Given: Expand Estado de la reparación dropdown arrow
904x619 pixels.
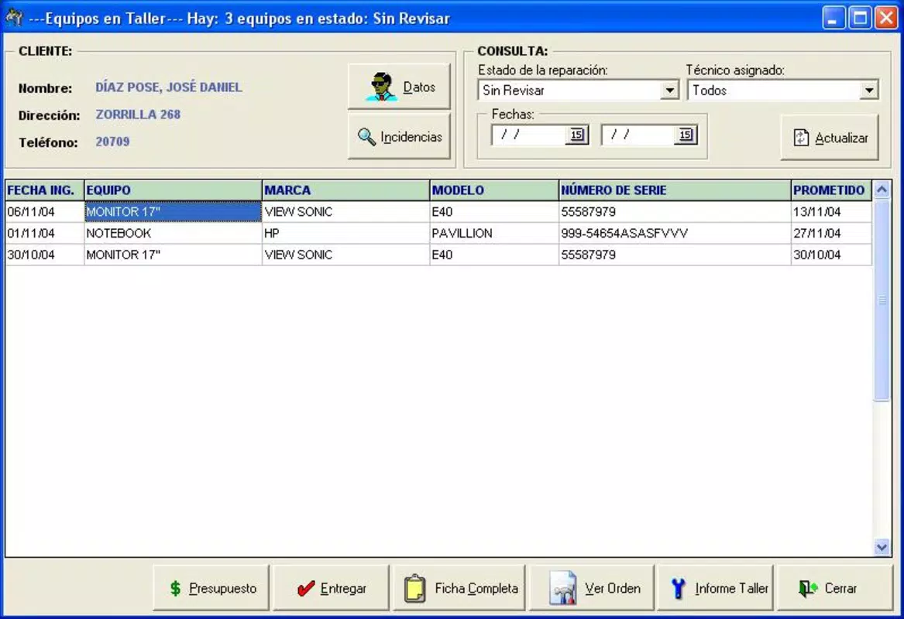Looking at the screenshot, I should click(x=669, y=91).
